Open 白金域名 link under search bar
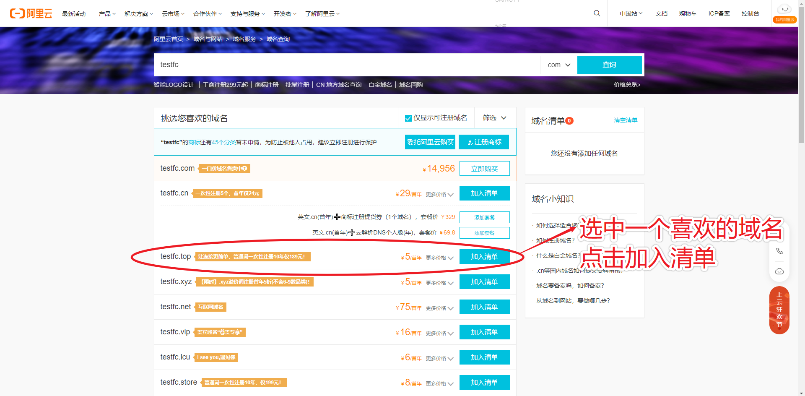 coord(380,85)
